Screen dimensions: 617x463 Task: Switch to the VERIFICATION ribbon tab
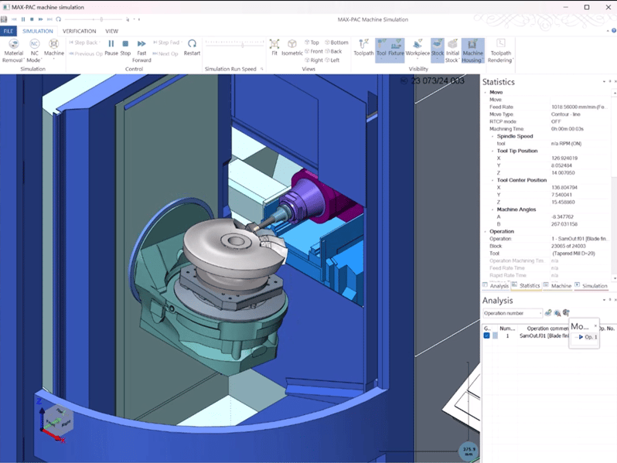point(79,31)
